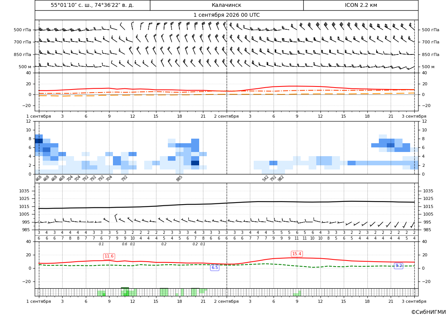The width and height of the screenshot is (446, 315).
Task: Click the red 15.4 temperature maximum label
Action: click(297, 254)
